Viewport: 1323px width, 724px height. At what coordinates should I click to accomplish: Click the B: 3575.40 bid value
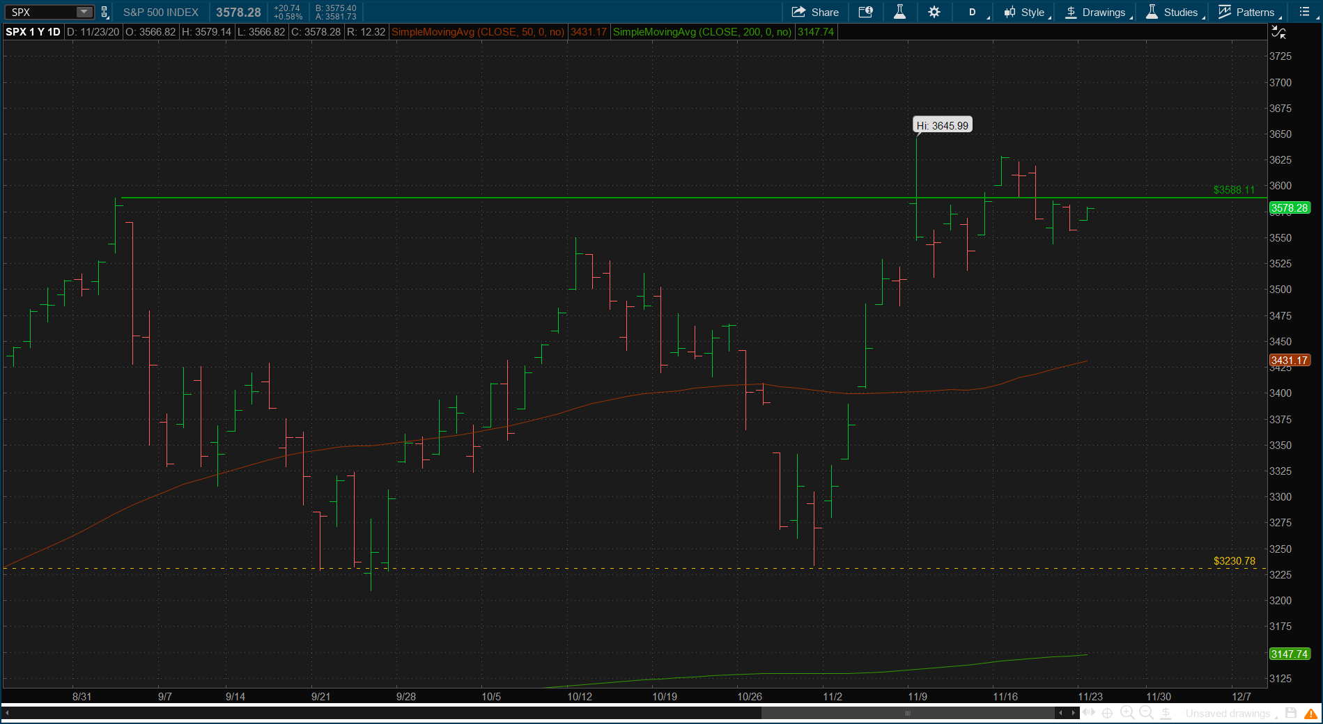coord(336,8)
